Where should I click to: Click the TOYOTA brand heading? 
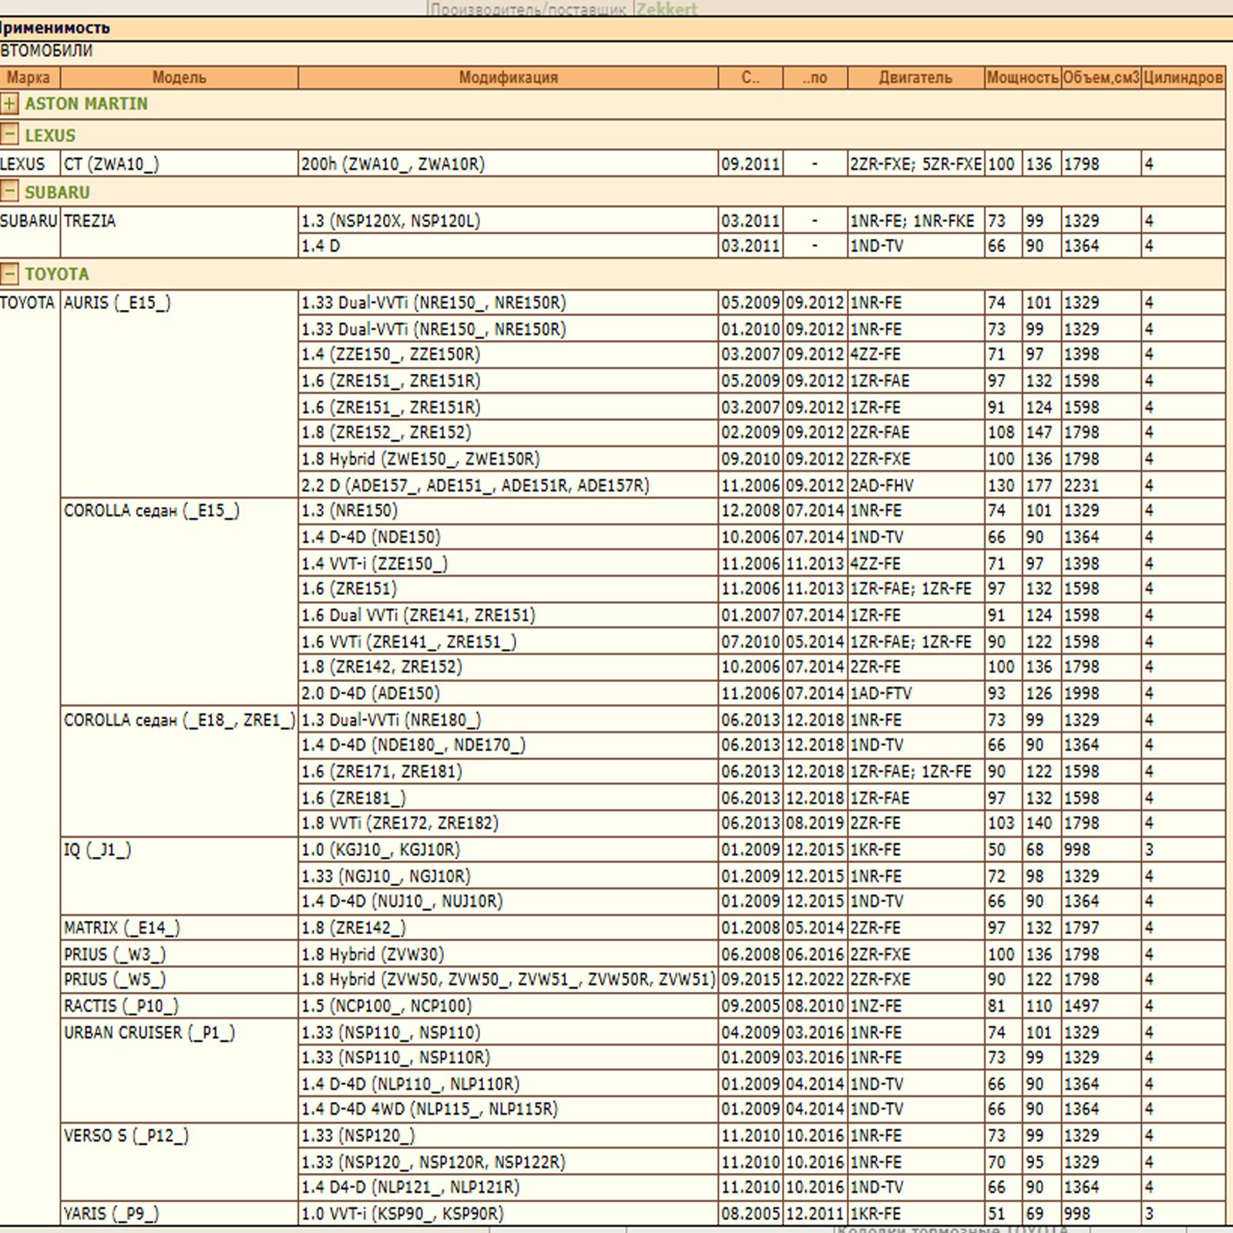pos(56,274)
